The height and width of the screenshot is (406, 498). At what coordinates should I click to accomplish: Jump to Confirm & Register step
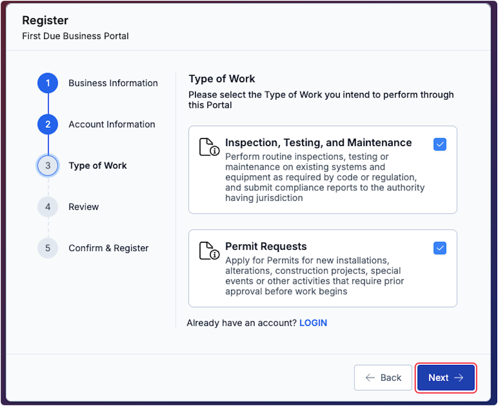click(109, 248)
